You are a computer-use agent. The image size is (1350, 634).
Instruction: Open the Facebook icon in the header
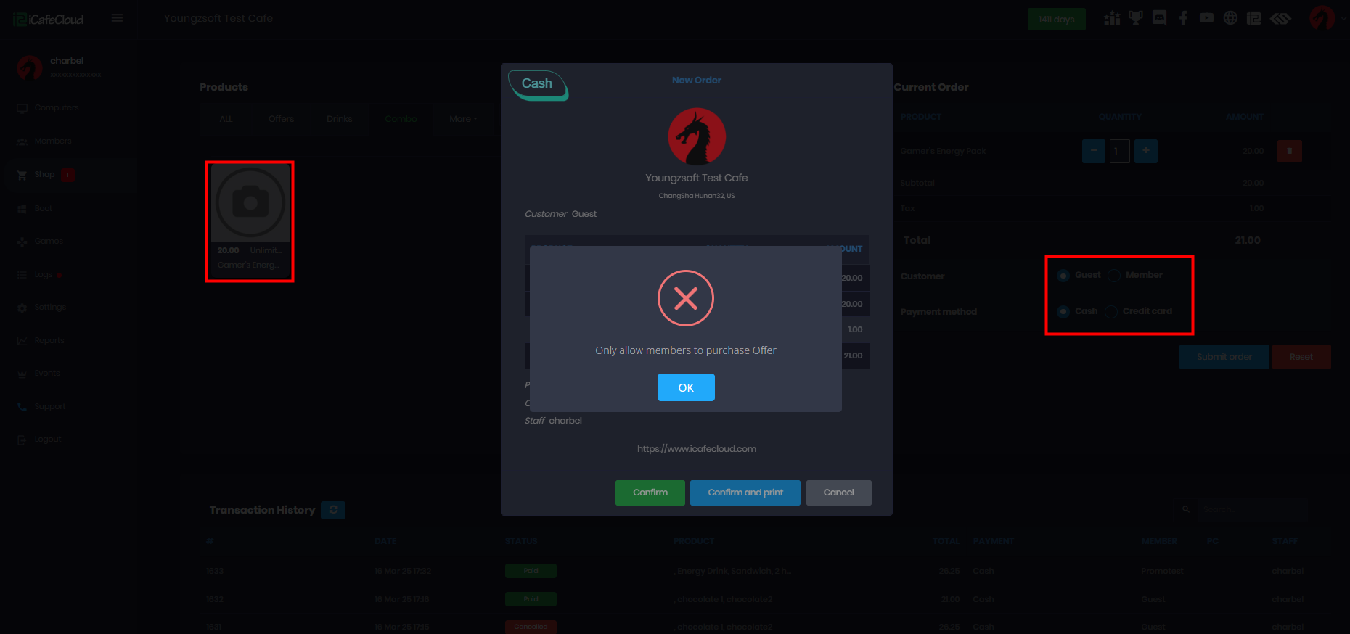point(1183,18)
